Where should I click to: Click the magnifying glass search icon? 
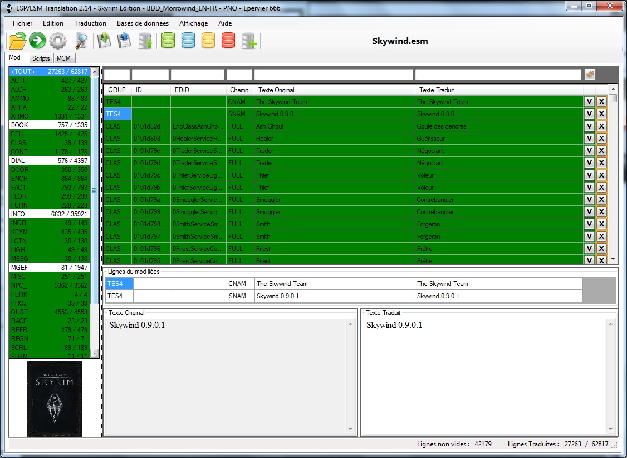tap(81, 41)
